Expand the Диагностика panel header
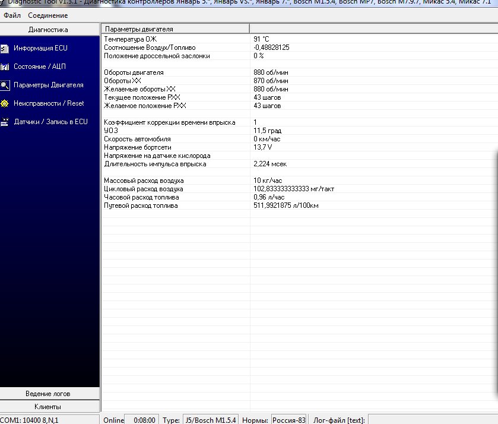Viewport: 498px width, 424px height. (x=49, y=30)
